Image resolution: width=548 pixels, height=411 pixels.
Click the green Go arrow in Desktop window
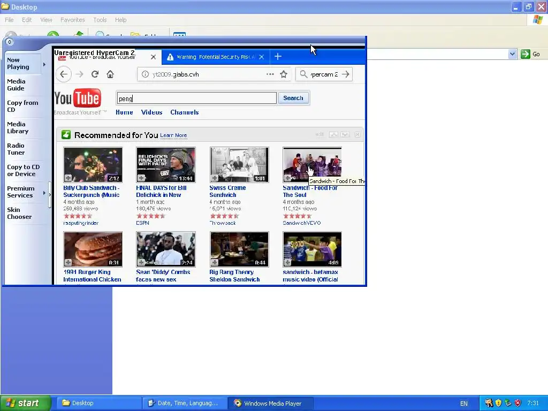click(526, 54)
